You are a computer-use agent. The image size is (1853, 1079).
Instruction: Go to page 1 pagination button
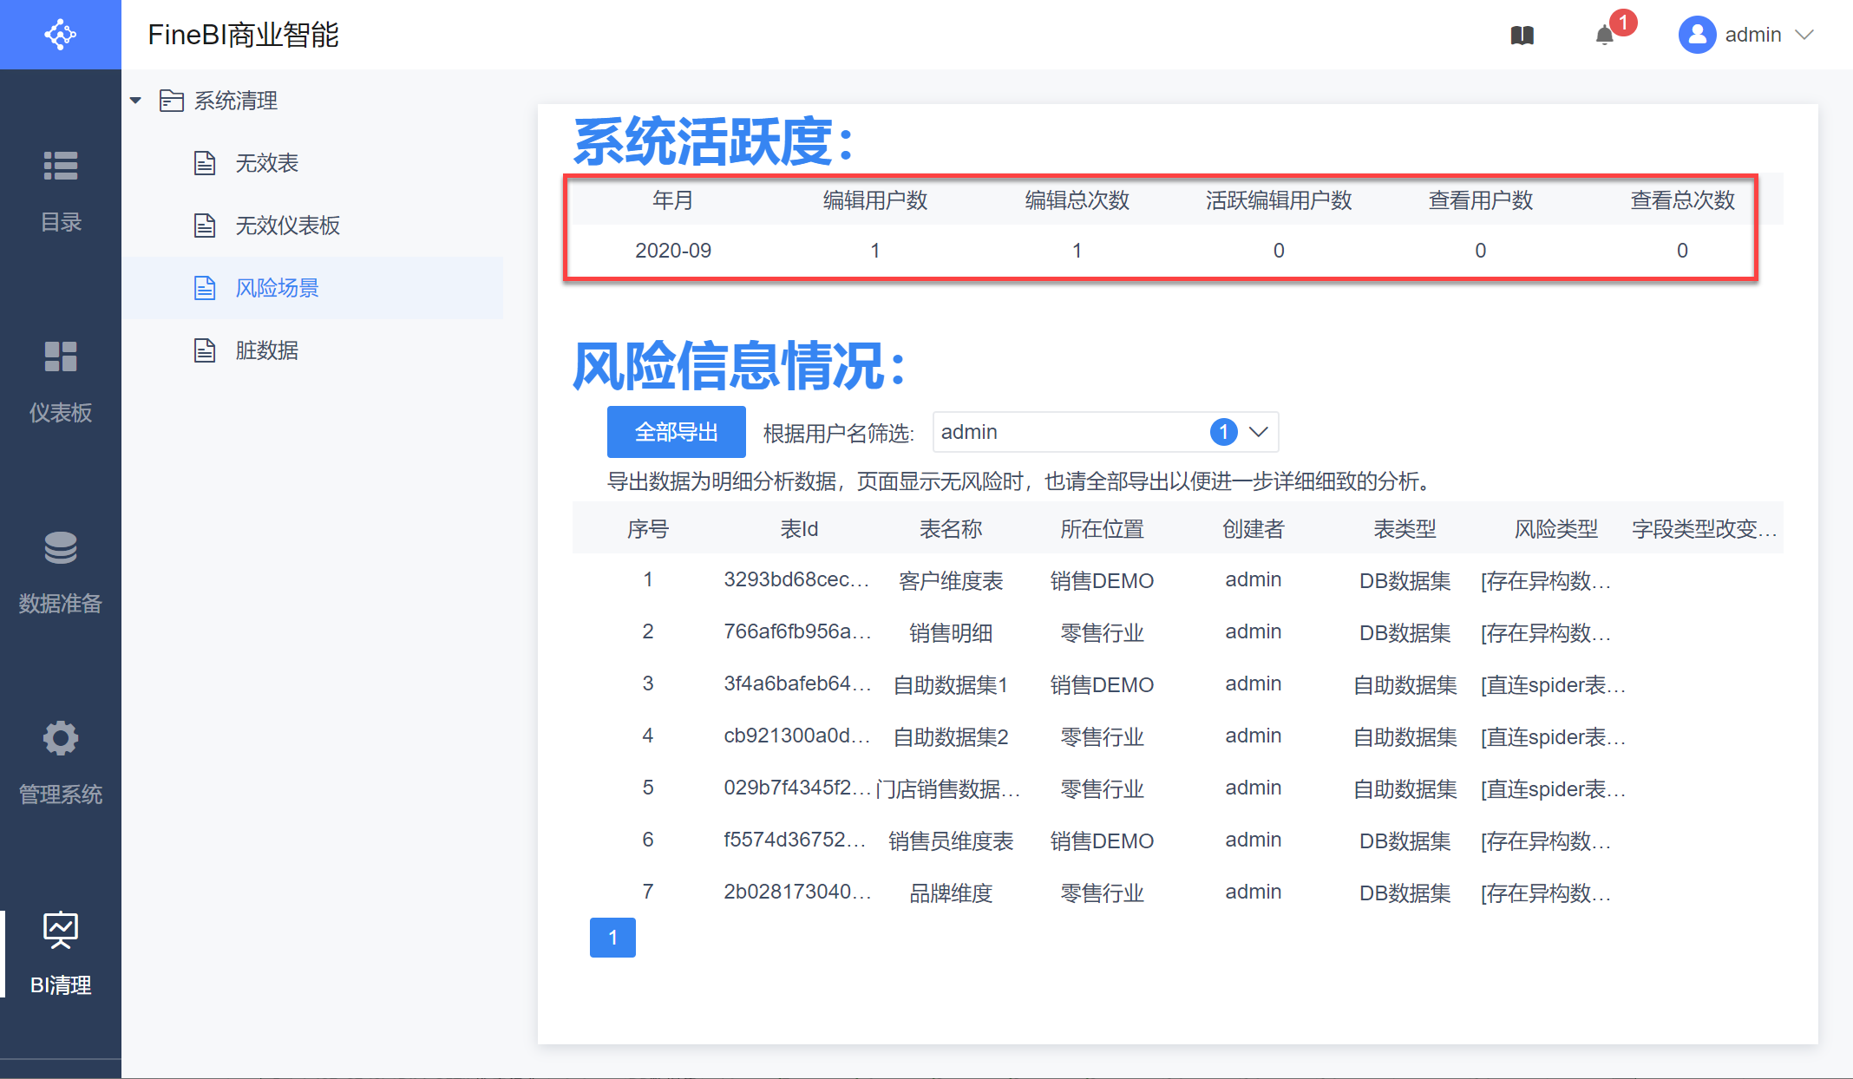tap(612, 938)
